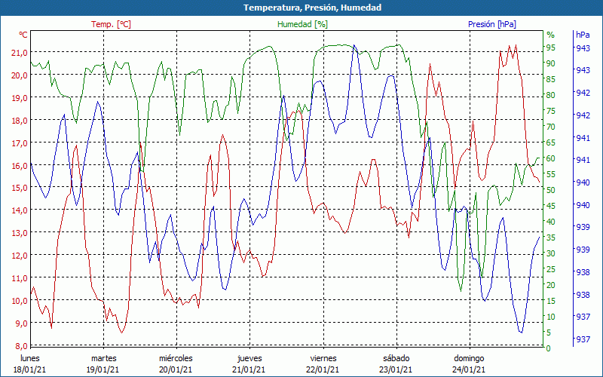Click the 'viernes' day label
The height and width of the screenshot is (377, 603).
pyautogui.click(x=323, y=359)
